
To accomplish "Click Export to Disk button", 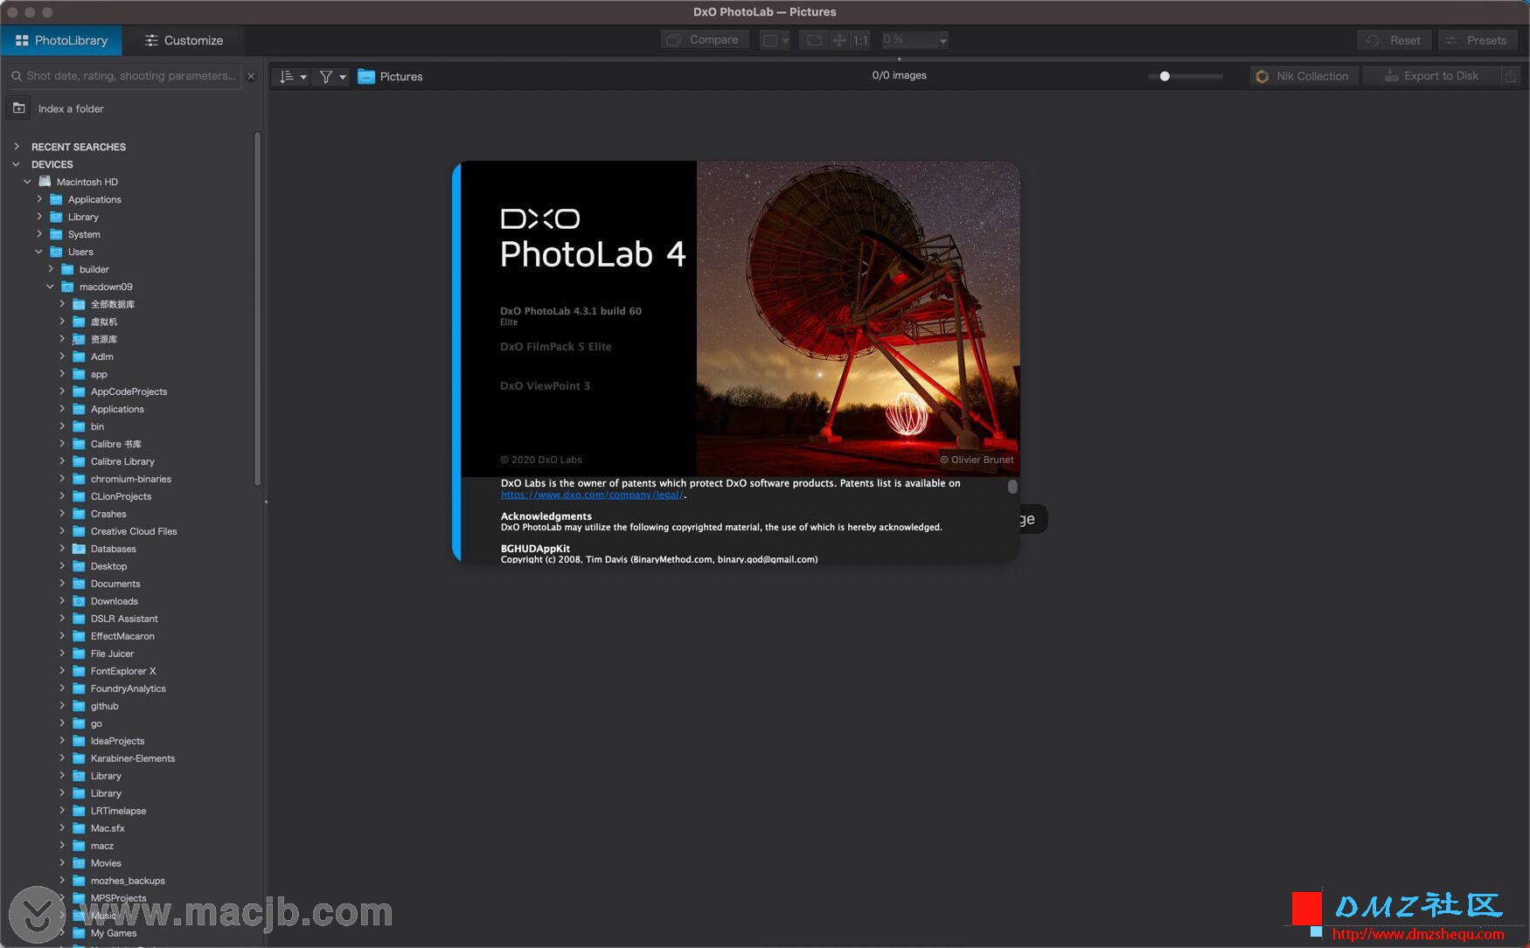I will coord(1431,76).
